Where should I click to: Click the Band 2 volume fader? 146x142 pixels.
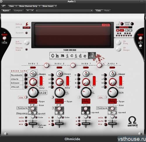pos(59,124)
